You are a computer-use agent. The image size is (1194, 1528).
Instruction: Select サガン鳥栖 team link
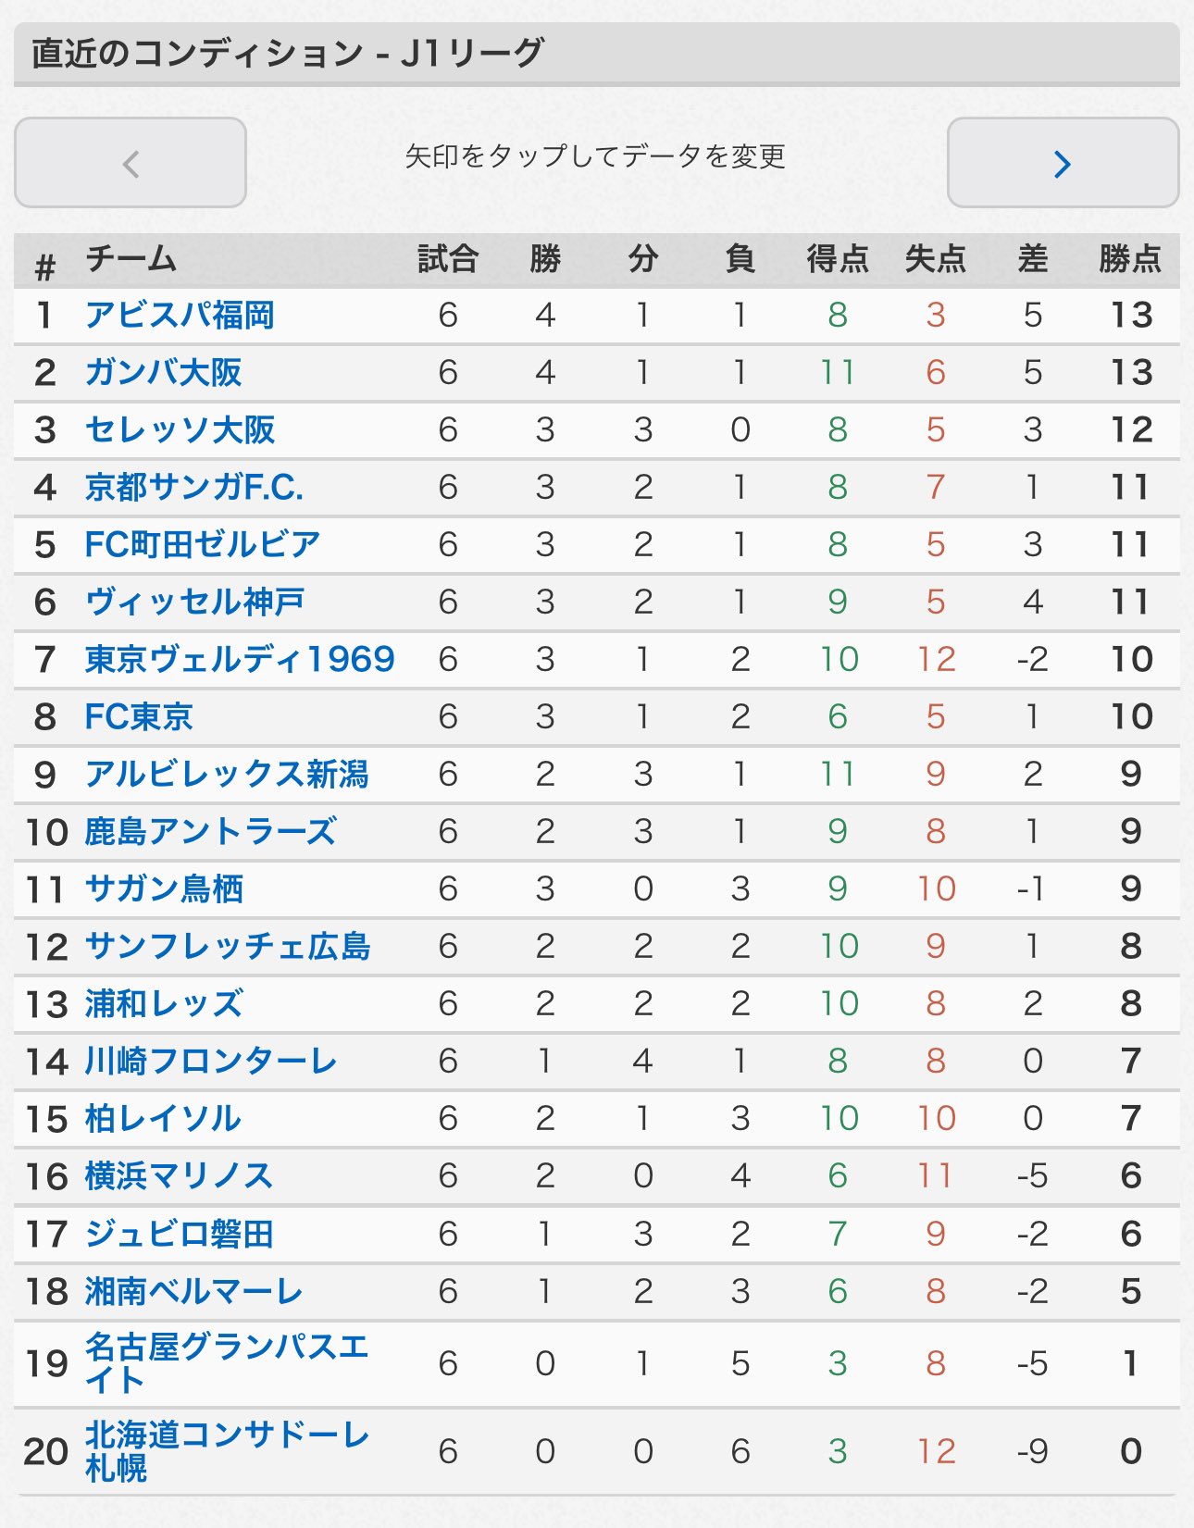pyautogui.click(x=164, y=889)
